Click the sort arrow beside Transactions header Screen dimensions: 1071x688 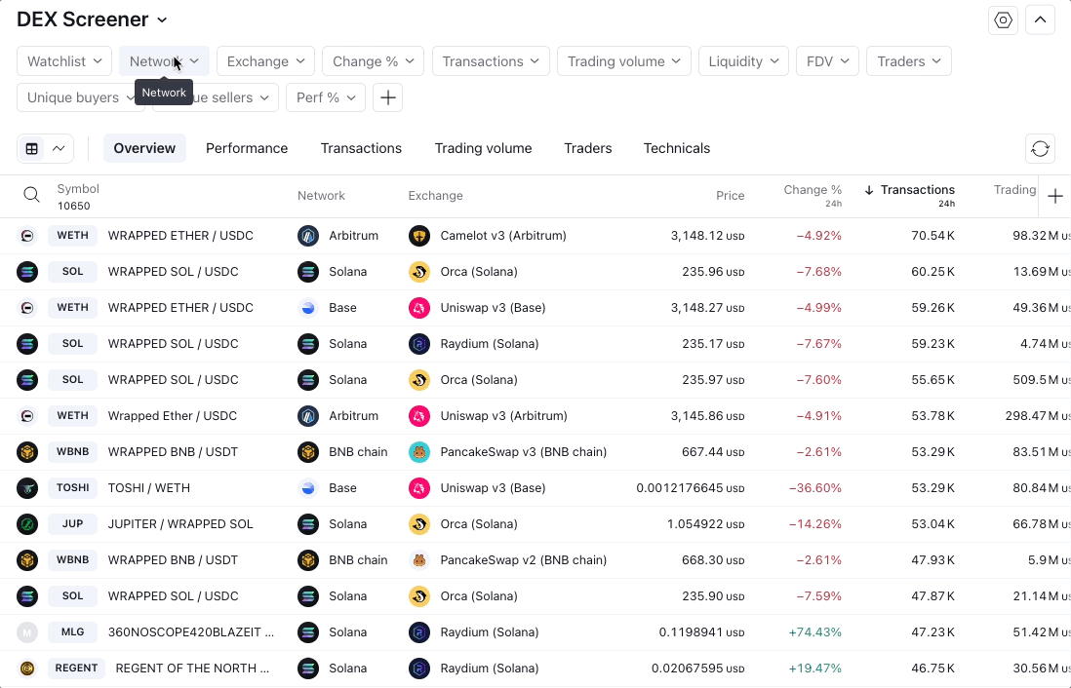[x=869, y=190]
